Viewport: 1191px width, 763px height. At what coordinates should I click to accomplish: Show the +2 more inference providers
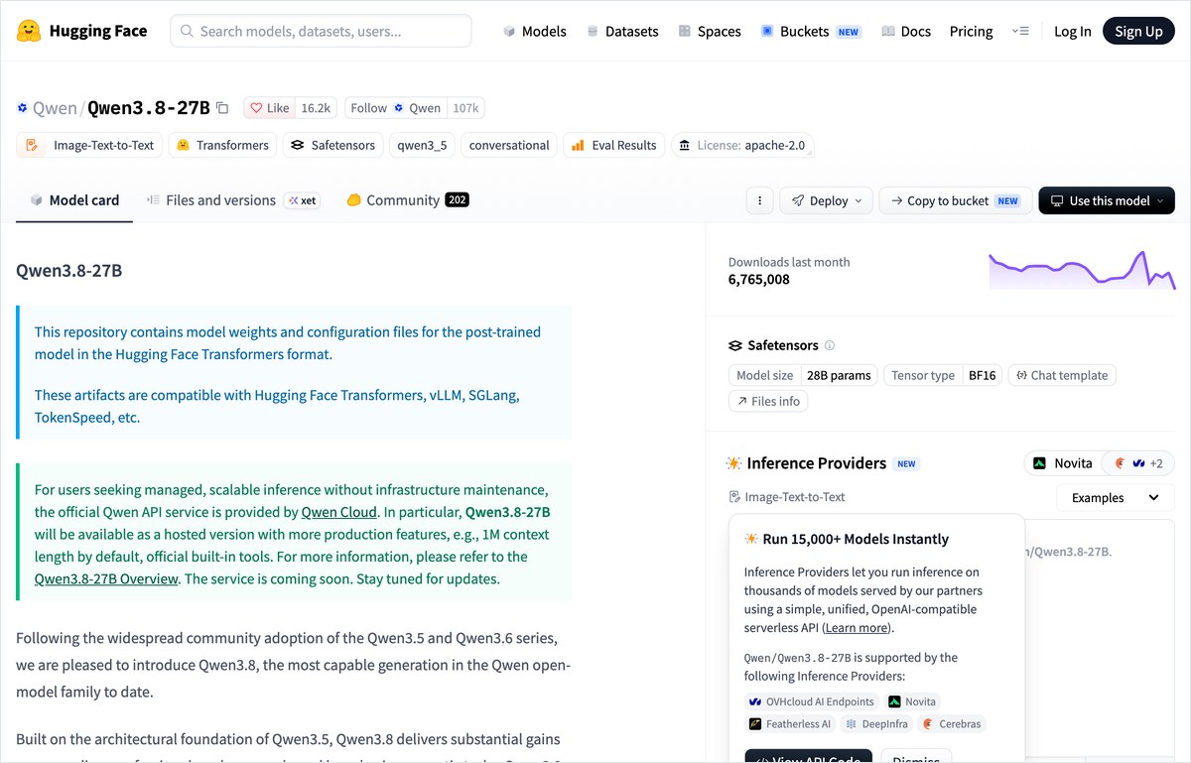pos(1139,463)
